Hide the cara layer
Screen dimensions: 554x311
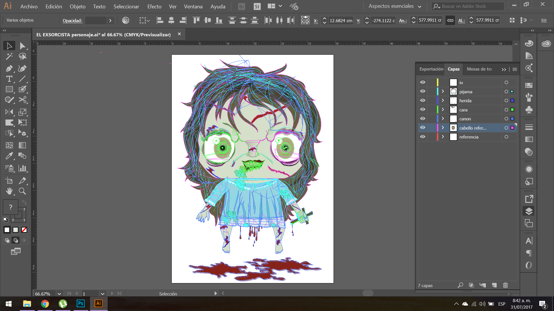(x=423, y=109)
